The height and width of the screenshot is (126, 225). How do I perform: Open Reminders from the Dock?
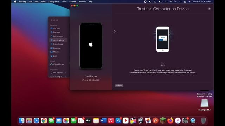point(81,120)
